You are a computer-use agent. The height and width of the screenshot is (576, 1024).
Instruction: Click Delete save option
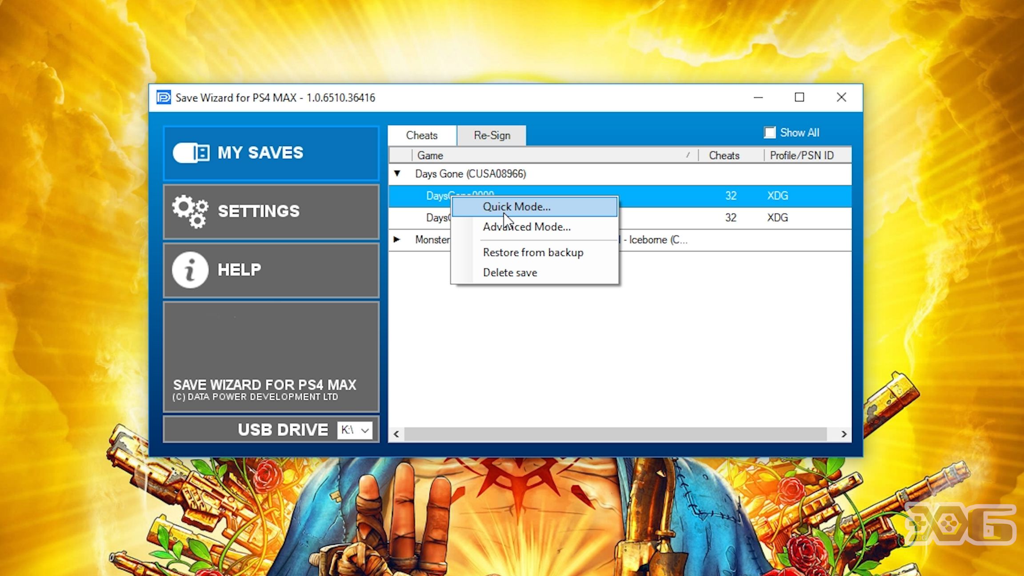pos(509,273)
